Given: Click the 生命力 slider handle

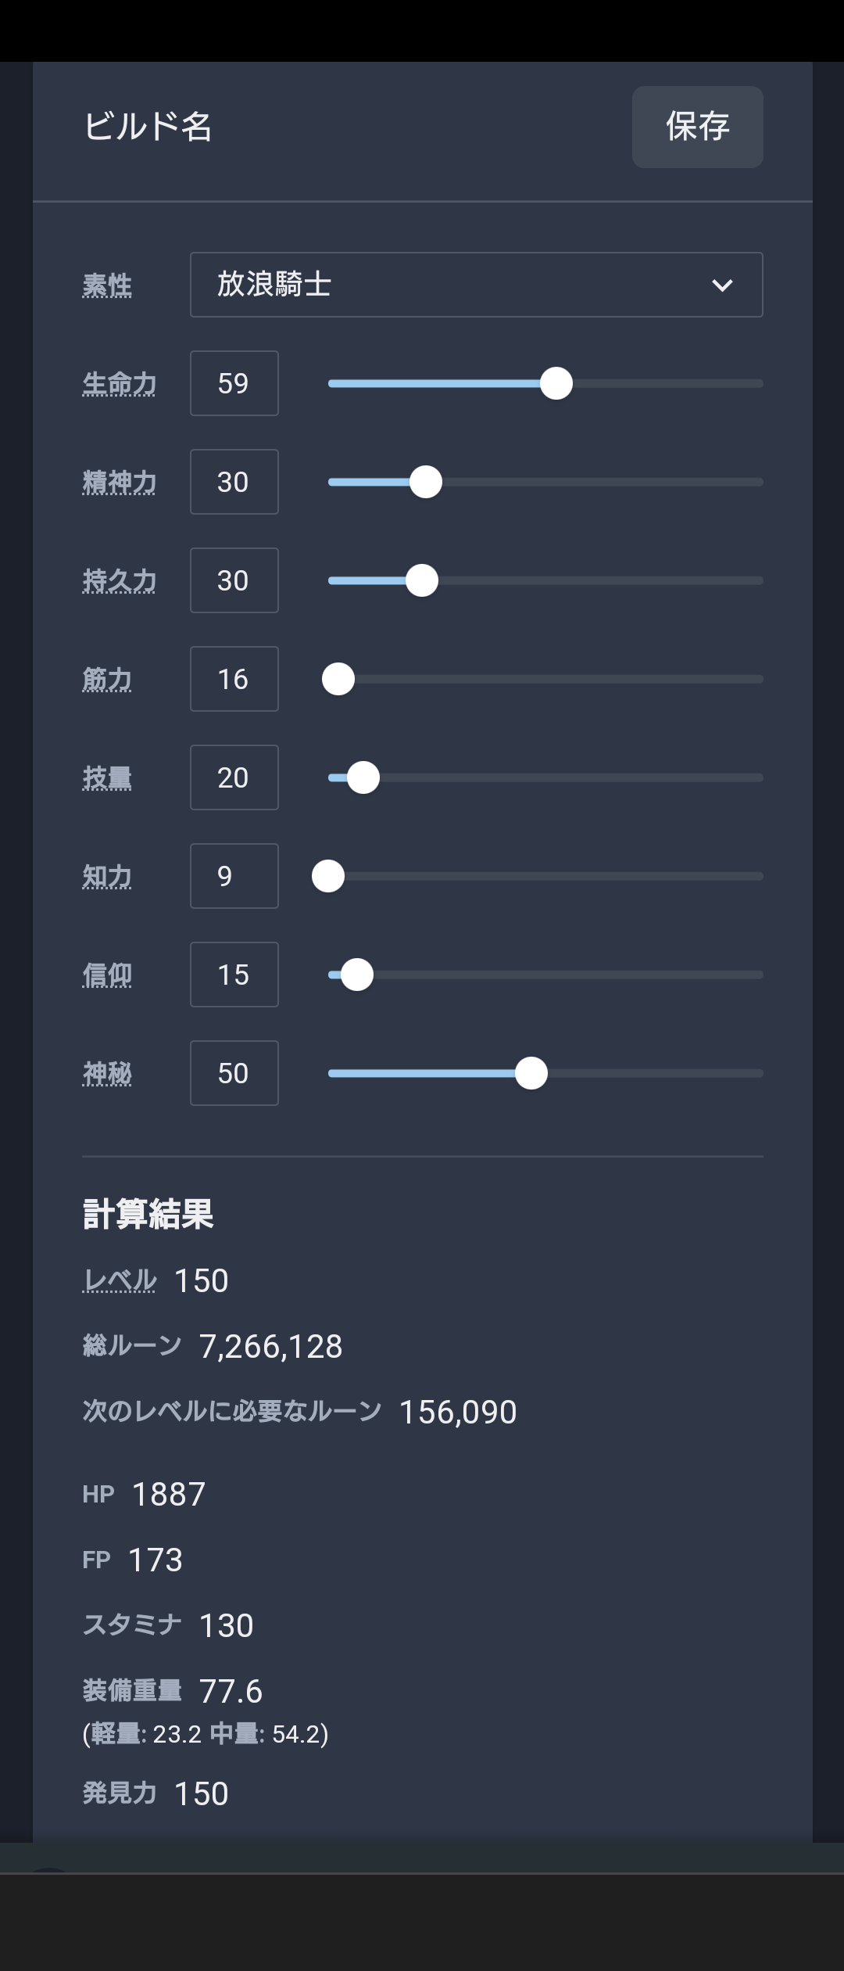Looking at the screenshot, I should click(x=556, y=383).
